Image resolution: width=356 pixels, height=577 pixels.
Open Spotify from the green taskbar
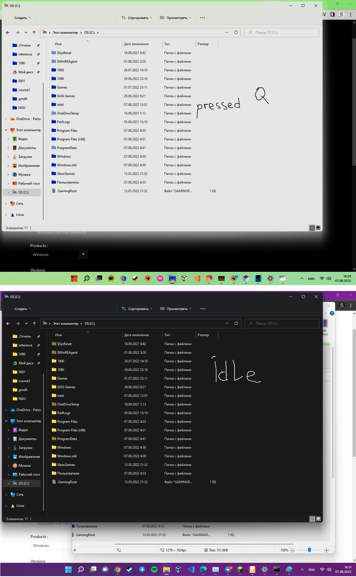click(160, 278)
